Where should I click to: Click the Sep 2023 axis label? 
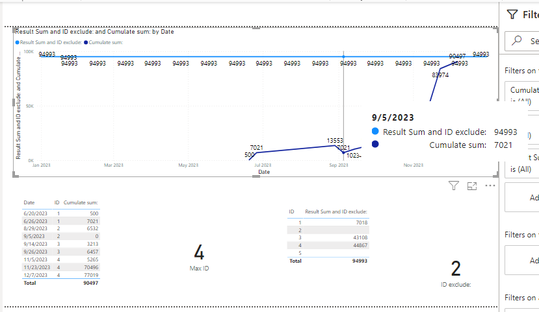[339, 165]
